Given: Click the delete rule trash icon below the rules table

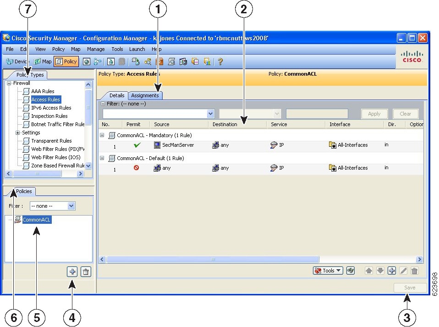Looking at the screenshot, I should point(415,271).
